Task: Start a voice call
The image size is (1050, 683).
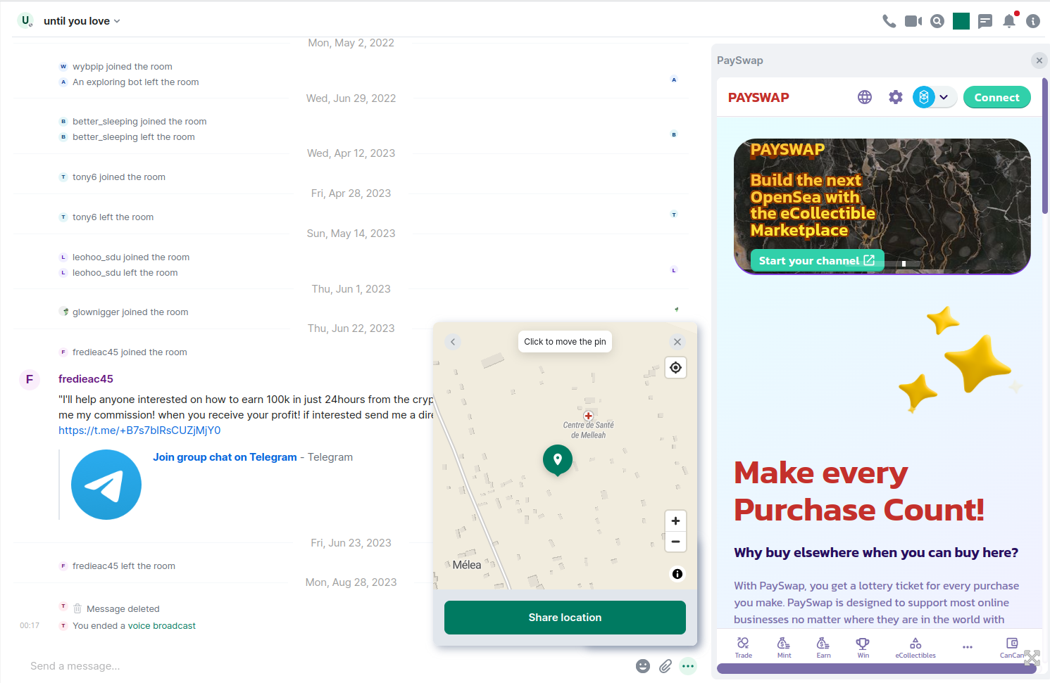Action: (x=889, y=21)
